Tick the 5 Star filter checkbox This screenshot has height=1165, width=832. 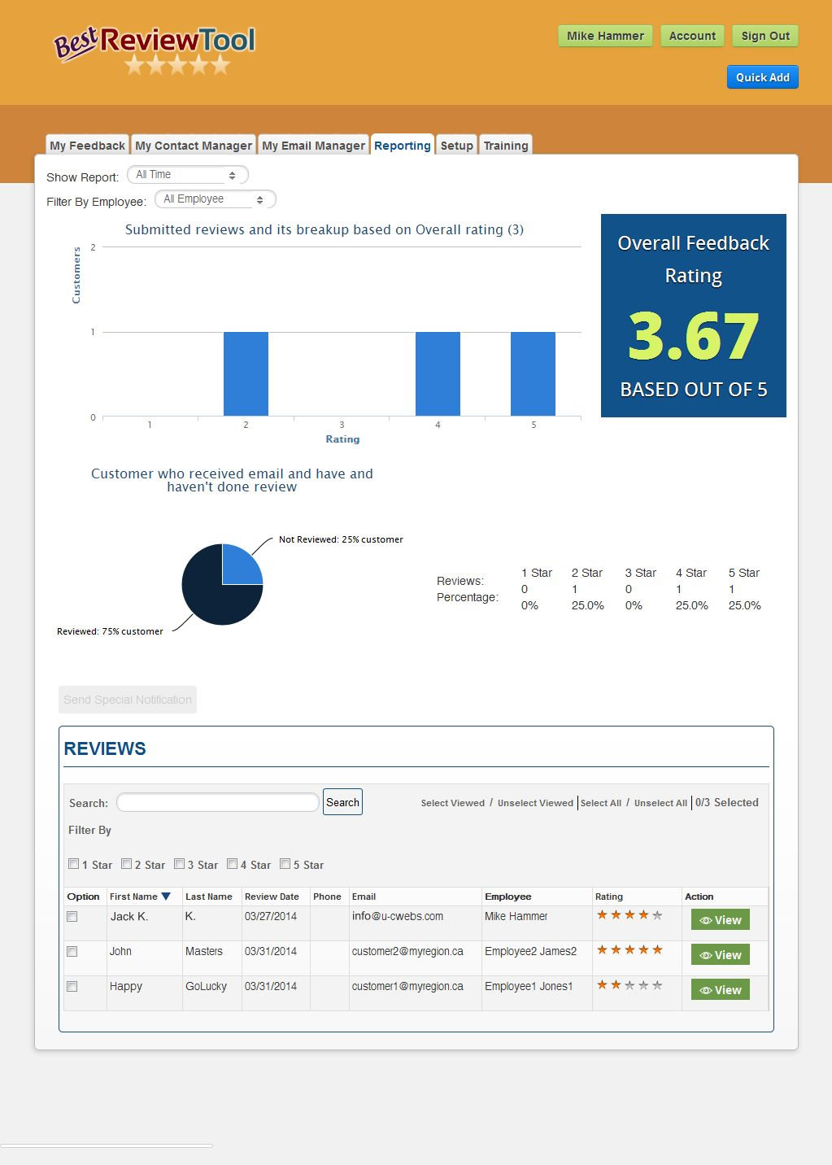285,864
